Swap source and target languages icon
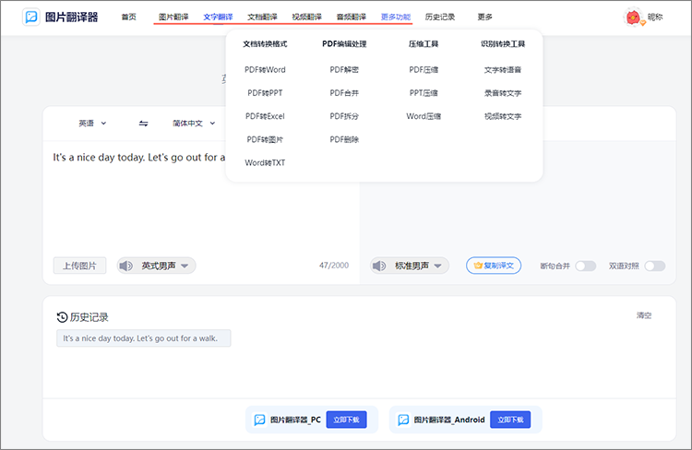Viewport: 692px width, 450px height. click(x=143, y=124)
